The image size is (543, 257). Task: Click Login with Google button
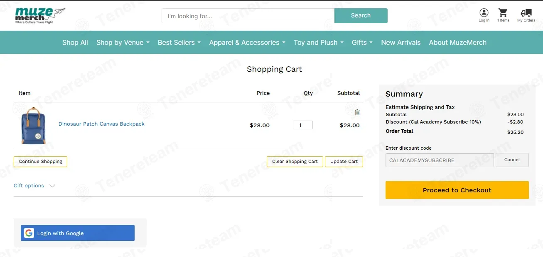click(78, 233)
